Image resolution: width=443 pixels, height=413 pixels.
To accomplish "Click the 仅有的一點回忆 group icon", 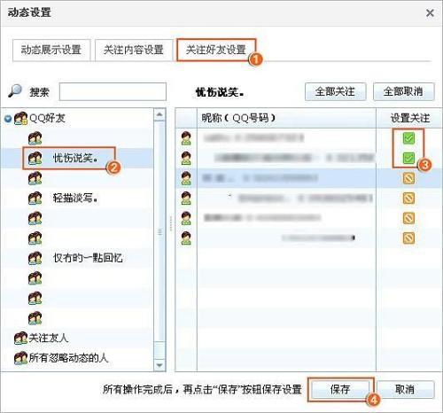I will [35, 258].
